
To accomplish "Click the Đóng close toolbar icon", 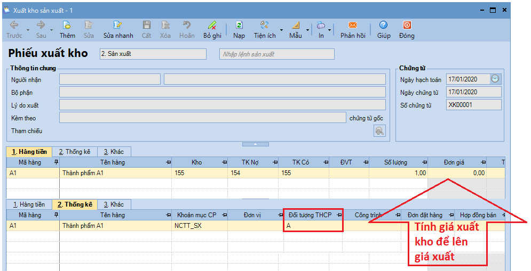I will (407, 26).
